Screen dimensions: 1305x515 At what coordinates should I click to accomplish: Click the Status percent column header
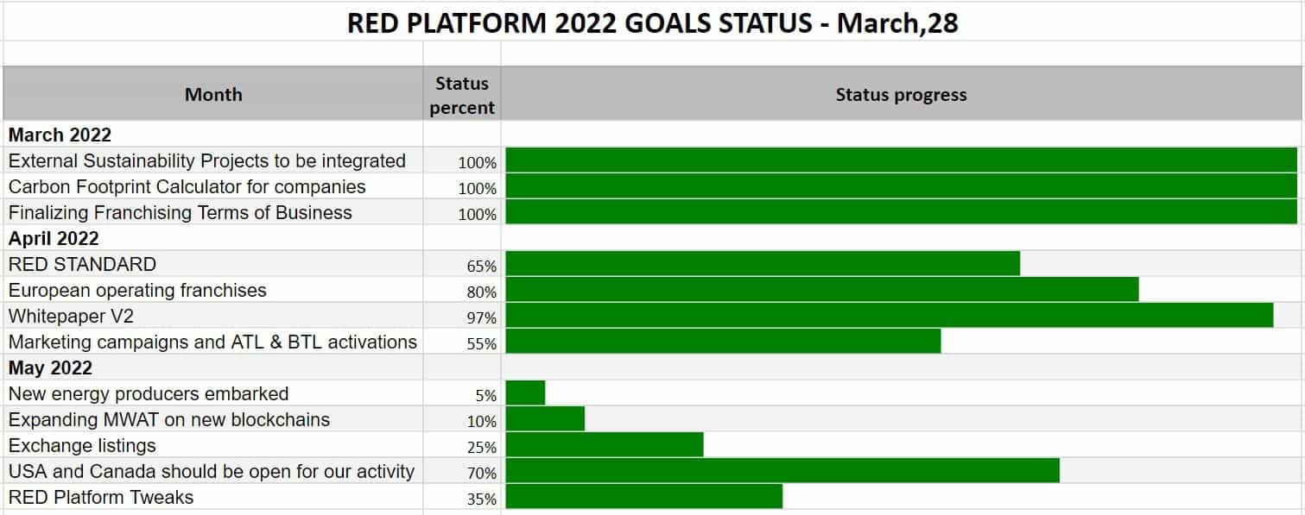(462, 94)
